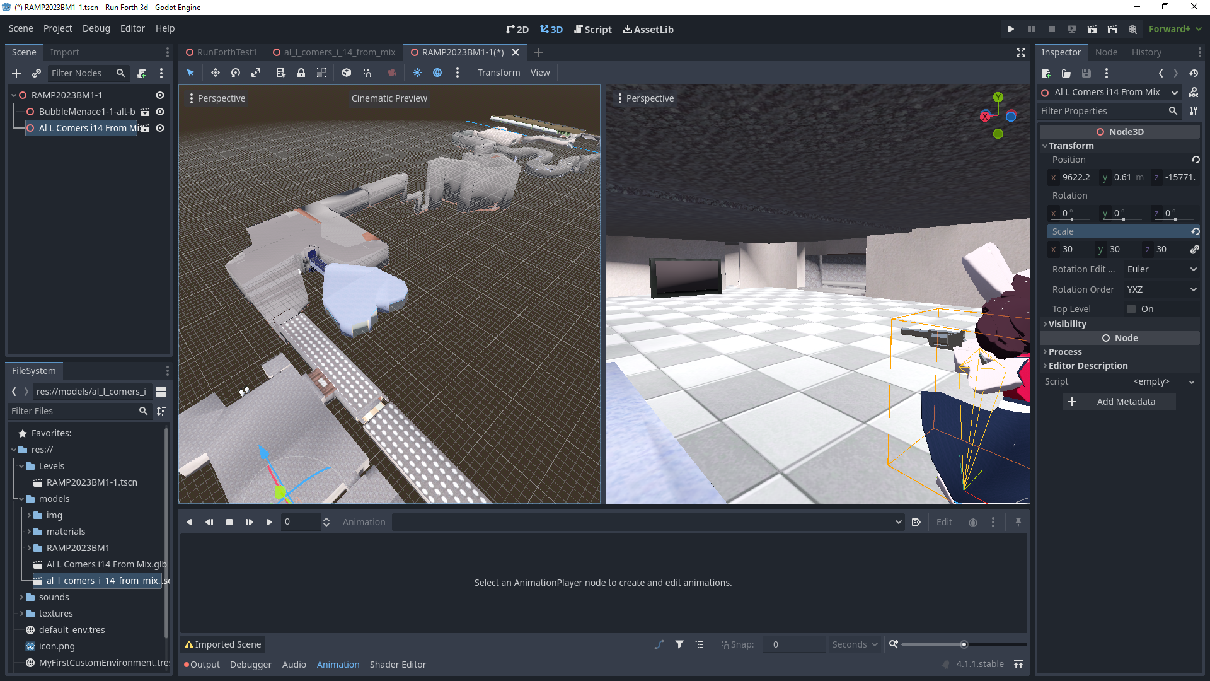
Task: Expand the Visibility section
Action: click(x=1067, y=324)
